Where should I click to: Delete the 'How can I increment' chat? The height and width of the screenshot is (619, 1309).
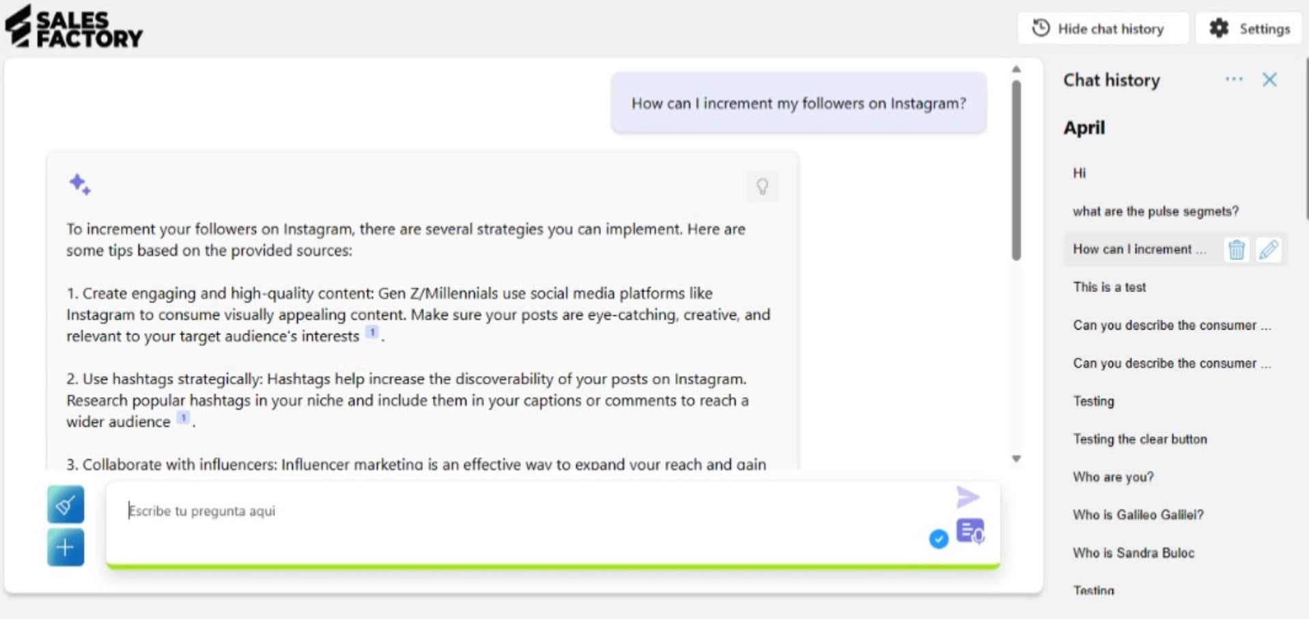(1236, 250)
